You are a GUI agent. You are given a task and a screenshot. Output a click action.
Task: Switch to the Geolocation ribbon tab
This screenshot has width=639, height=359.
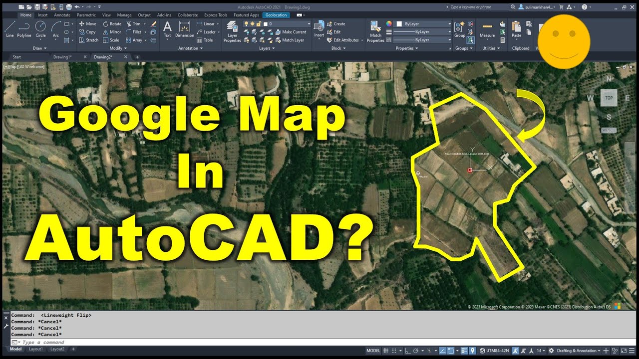pyautogui.click(x=276, y=15)
